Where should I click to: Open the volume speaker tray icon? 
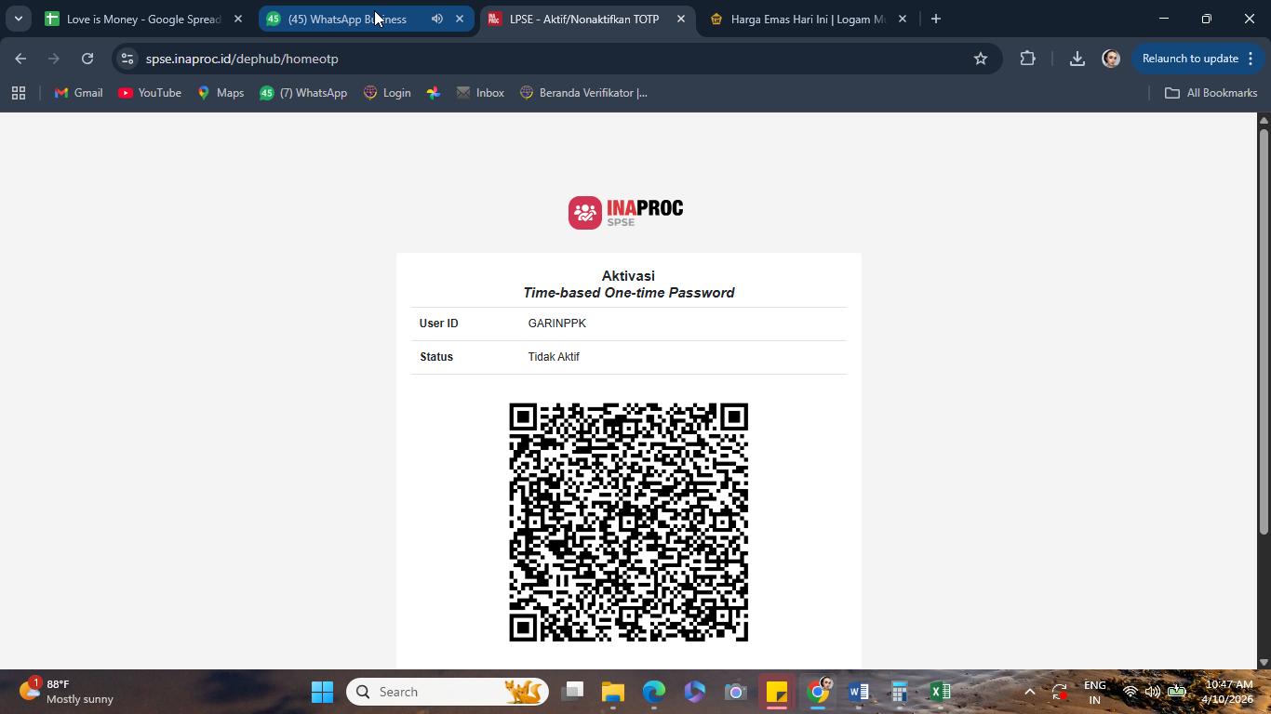(x=1153, y=692)
